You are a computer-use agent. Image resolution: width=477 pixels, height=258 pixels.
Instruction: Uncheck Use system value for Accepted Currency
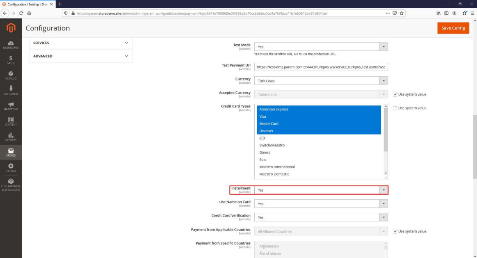(x=395, y=94)
